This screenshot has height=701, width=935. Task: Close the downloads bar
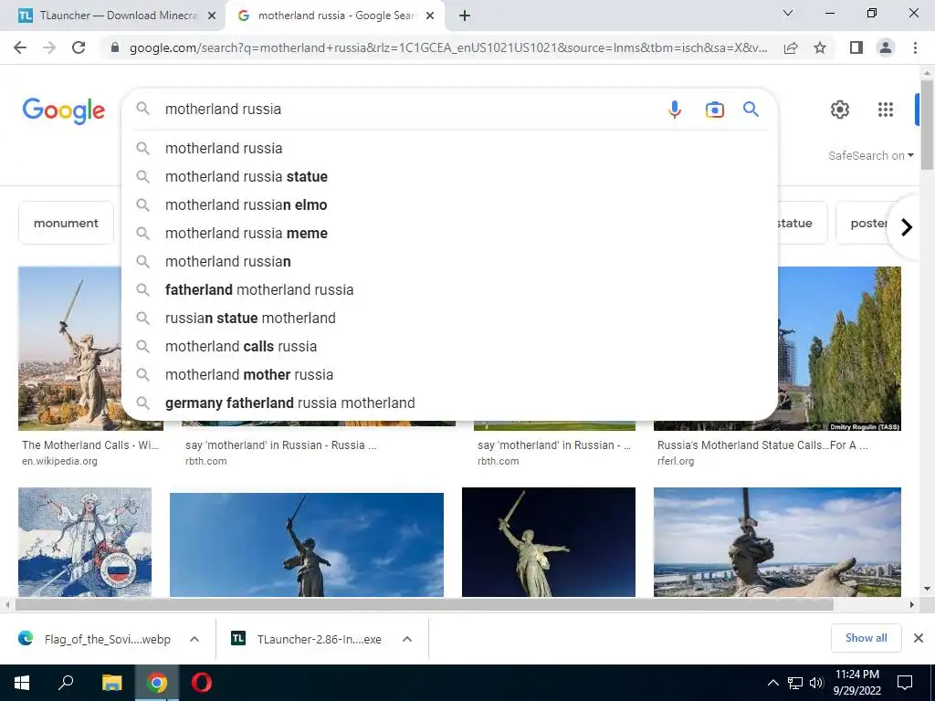(x=919, y=638)
